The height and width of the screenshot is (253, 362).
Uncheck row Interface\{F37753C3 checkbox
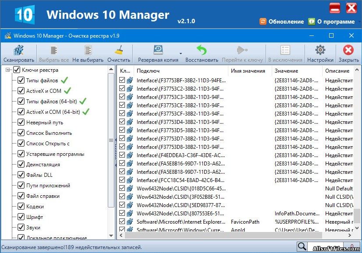point(122,97)
